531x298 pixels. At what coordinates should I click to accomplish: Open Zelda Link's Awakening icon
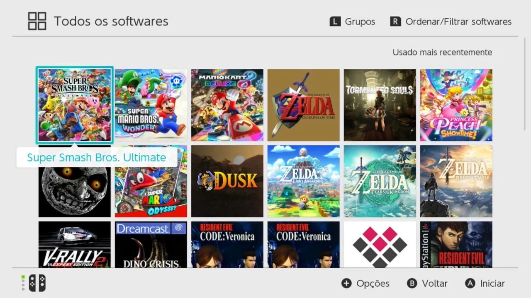[x=304, y=181]
